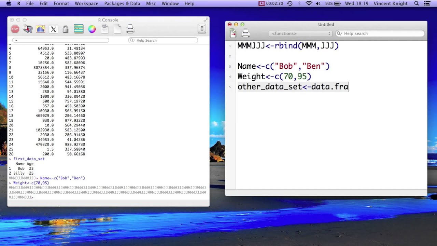The height and width of the screenshot is (246, 437).
Task: Start X11 with the X icon
Action: (x=53, y=29)
